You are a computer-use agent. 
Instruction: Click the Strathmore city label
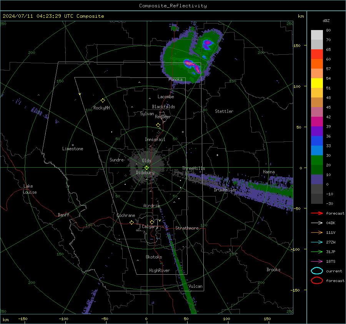click(187, 228)
